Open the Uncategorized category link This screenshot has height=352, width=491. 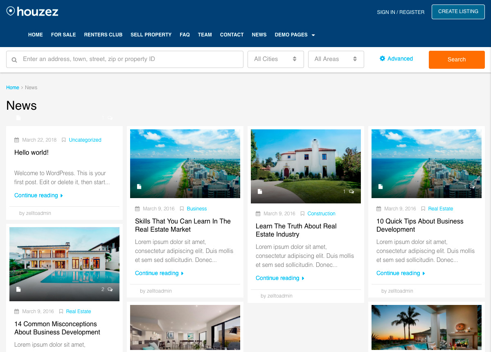tap(85, 140)
